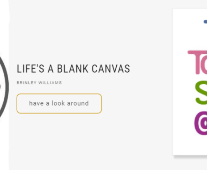
Task: Click the yellow border of the look-around button
Action: pos(59,94)
